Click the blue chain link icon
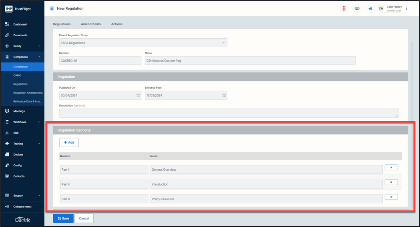420x227 pixels. tap(357, 8)
